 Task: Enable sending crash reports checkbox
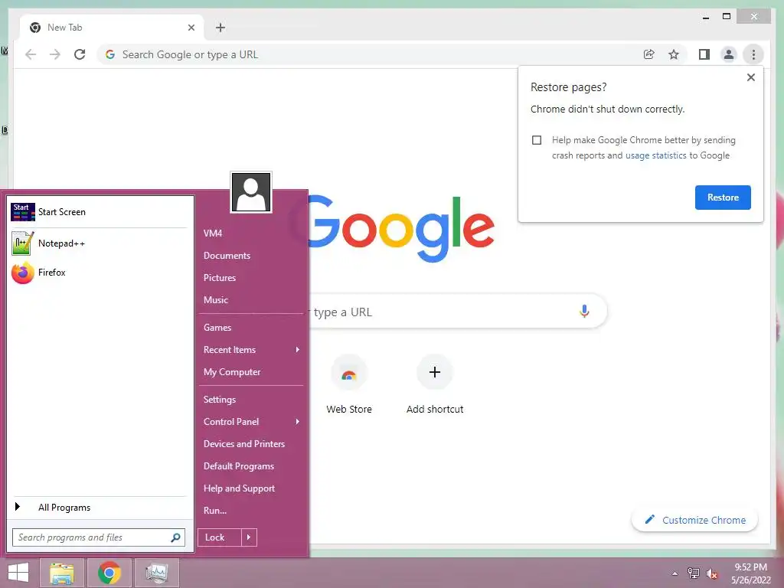[537, 140]
